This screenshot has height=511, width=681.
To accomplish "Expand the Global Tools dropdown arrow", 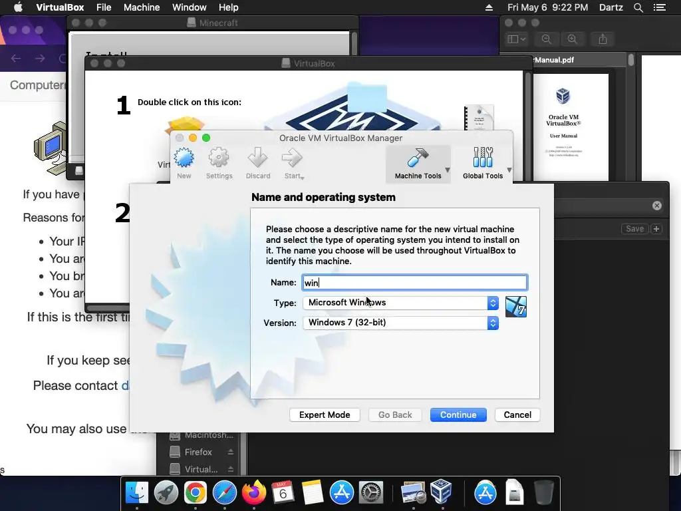I will coord(509,170).
